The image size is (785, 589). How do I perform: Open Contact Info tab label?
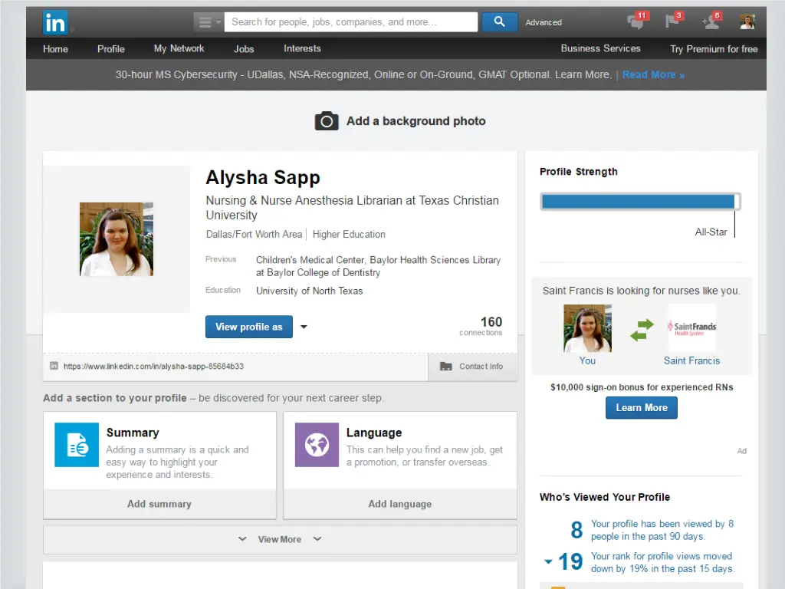(481, 366)
